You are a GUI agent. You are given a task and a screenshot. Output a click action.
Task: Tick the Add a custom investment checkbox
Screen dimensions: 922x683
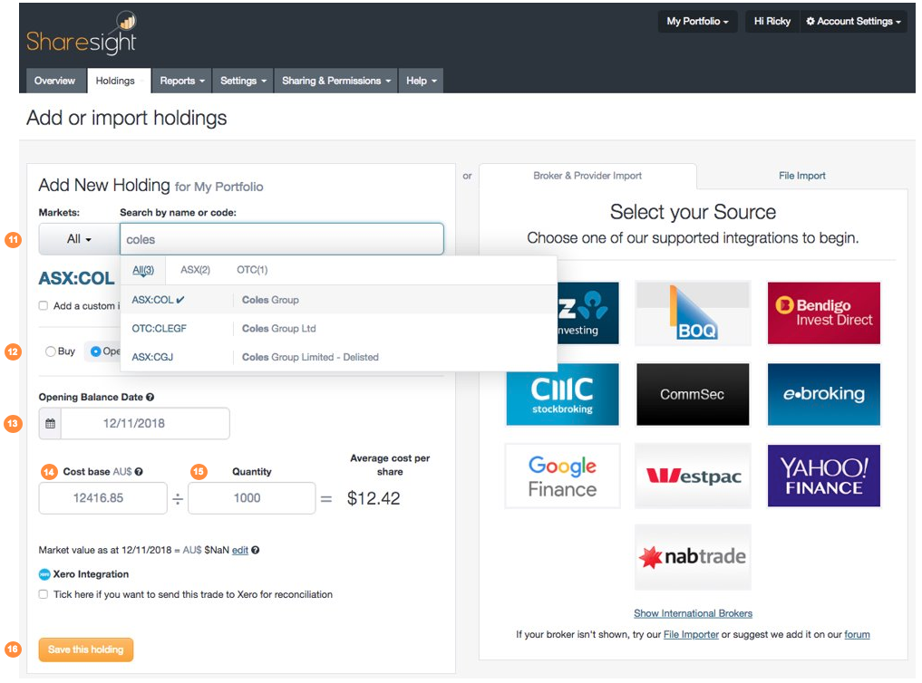(x=43, y=305)
